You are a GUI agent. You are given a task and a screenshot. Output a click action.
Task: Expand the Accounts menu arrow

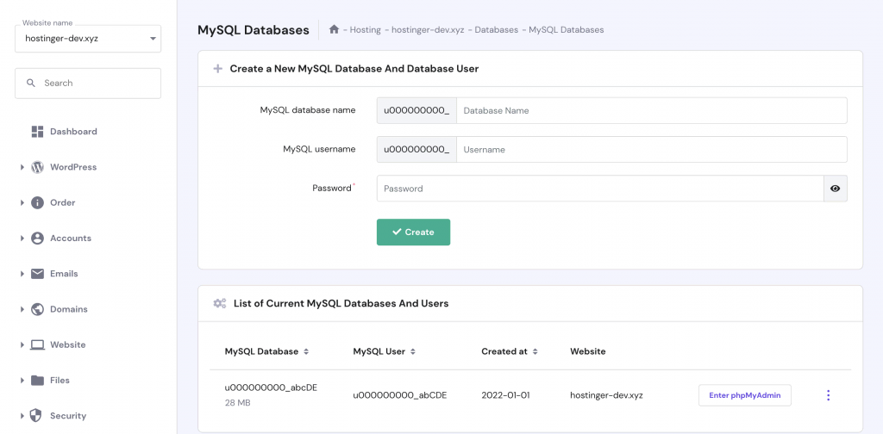[22, 239]
